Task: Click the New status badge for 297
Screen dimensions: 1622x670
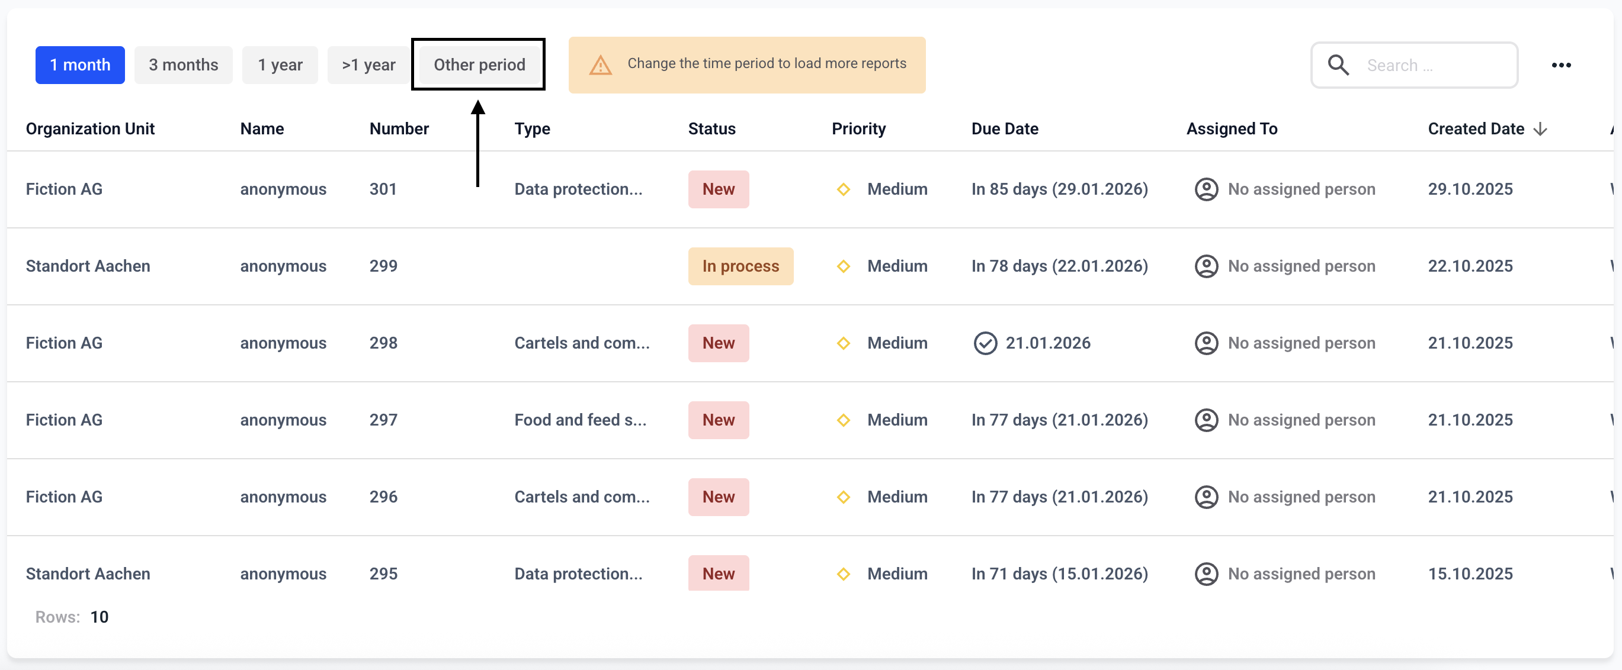Action: (718, 420)
